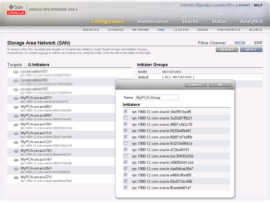The height and width of the screenshot is (202, 270).
Task: Click the Name field containing MyPCA-iGroup
Action: pyautogui.click(x=156, y=97)
